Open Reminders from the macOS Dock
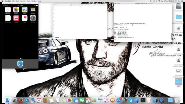The width and height of the screenshot is (185, 104). click(58, 100)
